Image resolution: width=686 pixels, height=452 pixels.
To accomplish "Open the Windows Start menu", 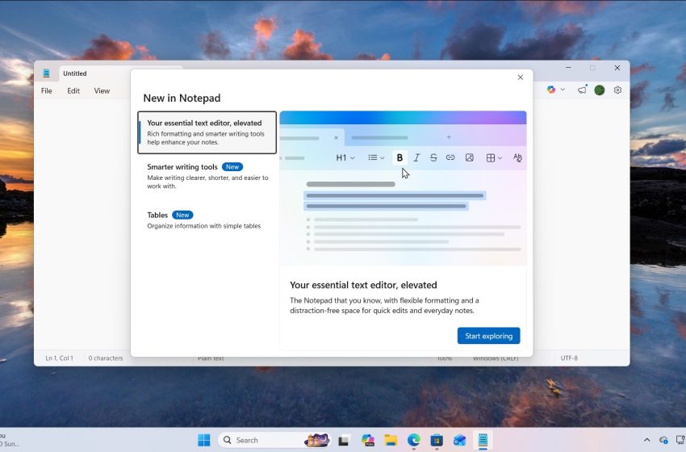I will (x=204, y=440).
